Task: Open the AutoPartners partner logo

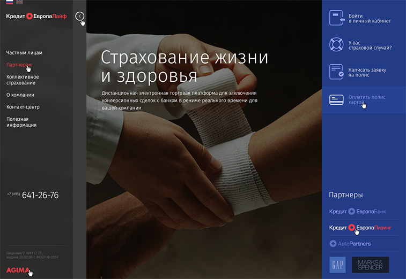Action: (350, 244)
